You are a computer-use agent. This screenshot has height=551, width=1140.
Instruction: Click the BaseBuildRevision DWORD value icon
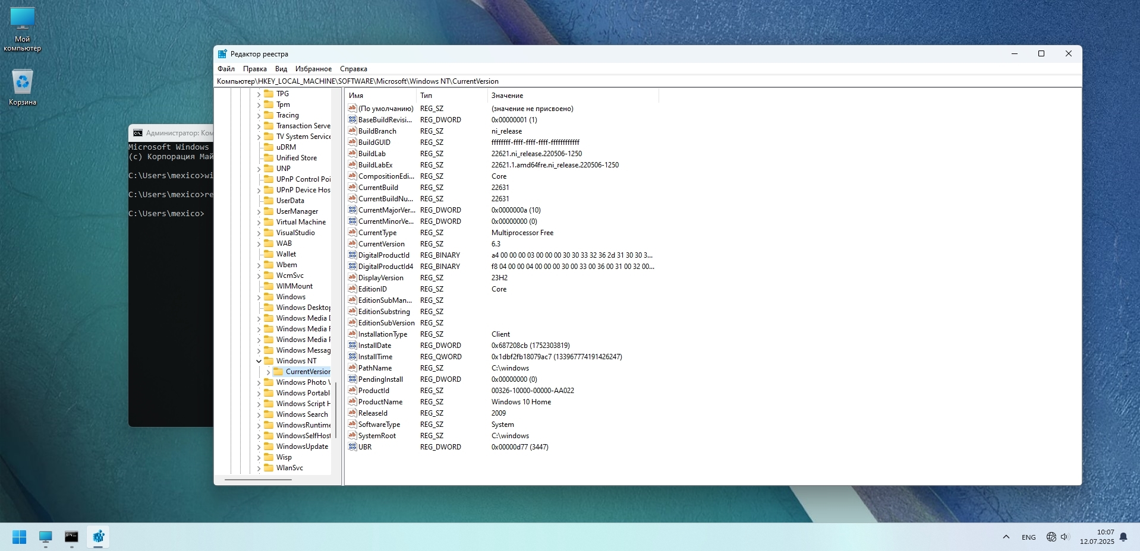click(352, 120)
